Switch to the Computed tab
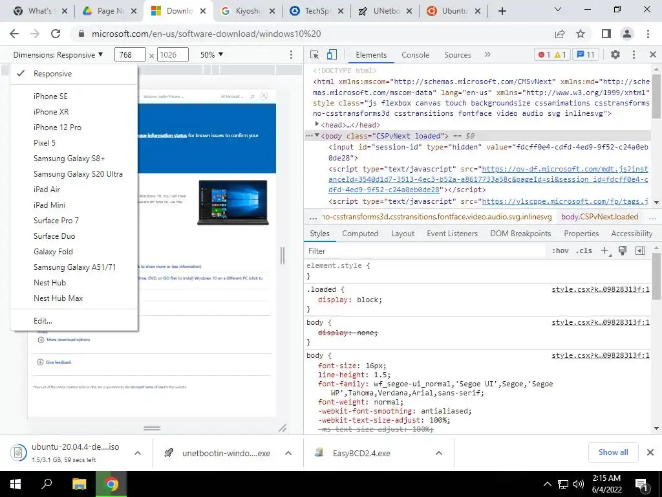This screenshot has width=662, height=497. click(360, 233)
